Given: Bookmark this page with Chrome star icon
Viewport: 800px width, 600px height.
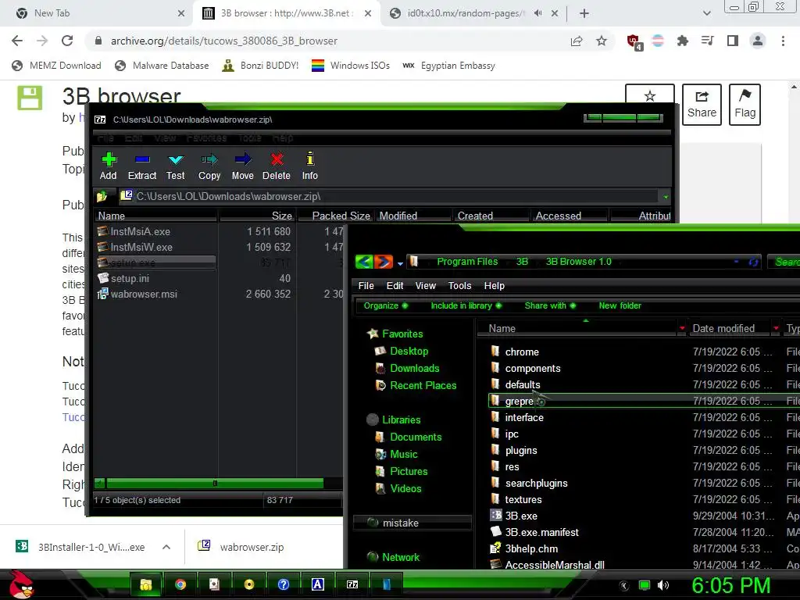Looking at the screenshot, I should click(x=602, y=41).
